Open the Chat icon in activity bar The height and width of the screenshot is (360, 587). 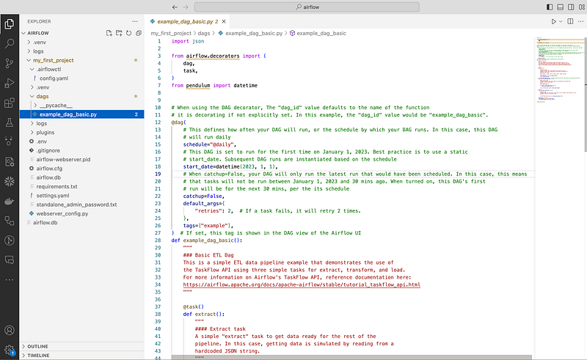click(10, 260)
